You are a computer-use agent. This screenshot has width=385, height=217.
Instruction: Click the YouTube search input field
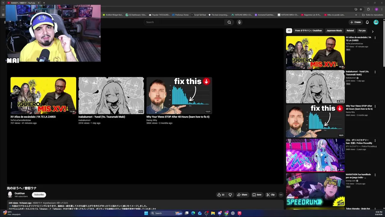pos(184,22)
